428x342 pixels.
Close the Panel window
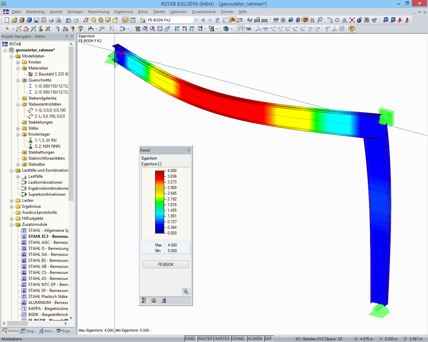(189, 150)
